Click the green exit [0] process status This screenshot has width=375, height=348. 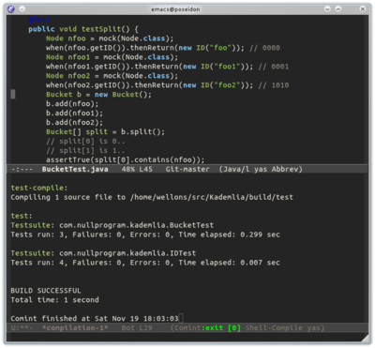(221, 328)
